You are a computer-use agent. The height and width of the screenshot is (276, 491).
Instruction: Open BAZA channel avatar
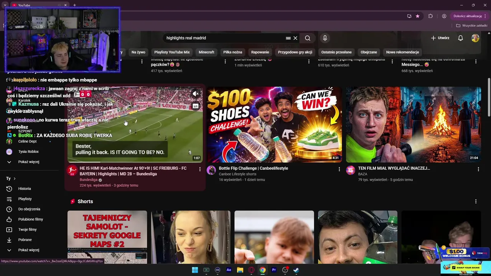tap(351, 171)
